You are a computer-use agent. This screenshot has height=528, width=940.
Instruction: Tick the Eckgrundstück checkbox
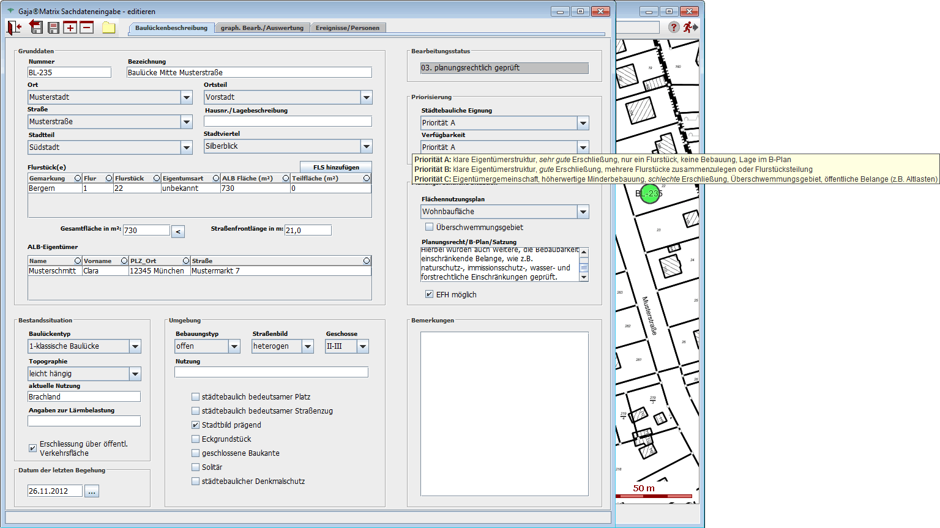196,439
